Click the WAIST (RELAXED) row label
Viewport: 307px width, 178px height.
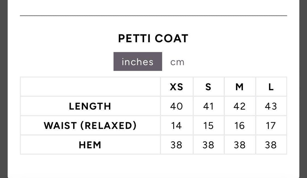point(90,126)
